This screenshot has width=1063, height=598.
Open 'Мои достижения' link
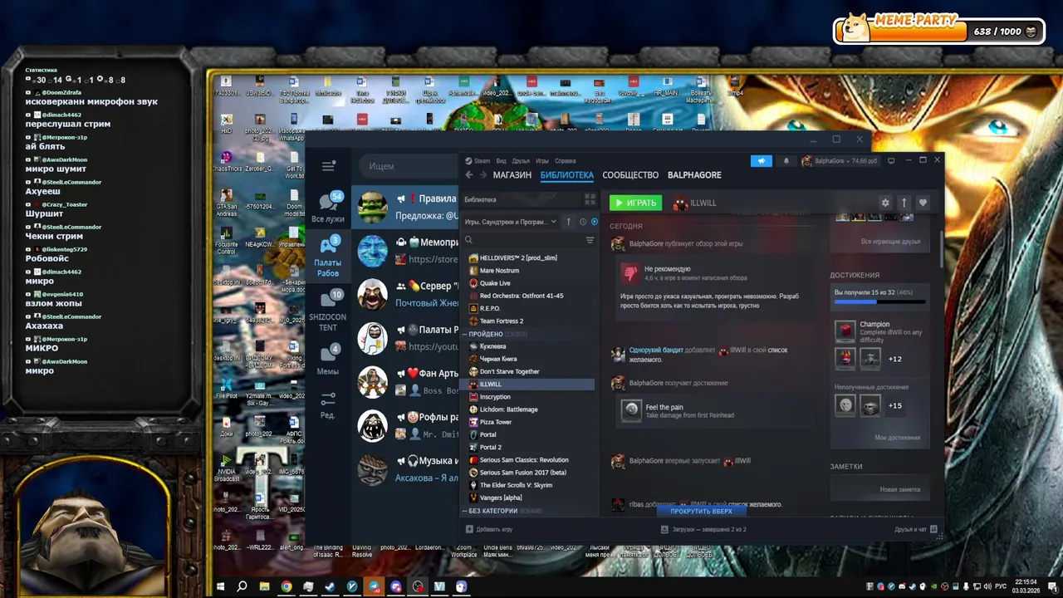[x=897, y=438]
